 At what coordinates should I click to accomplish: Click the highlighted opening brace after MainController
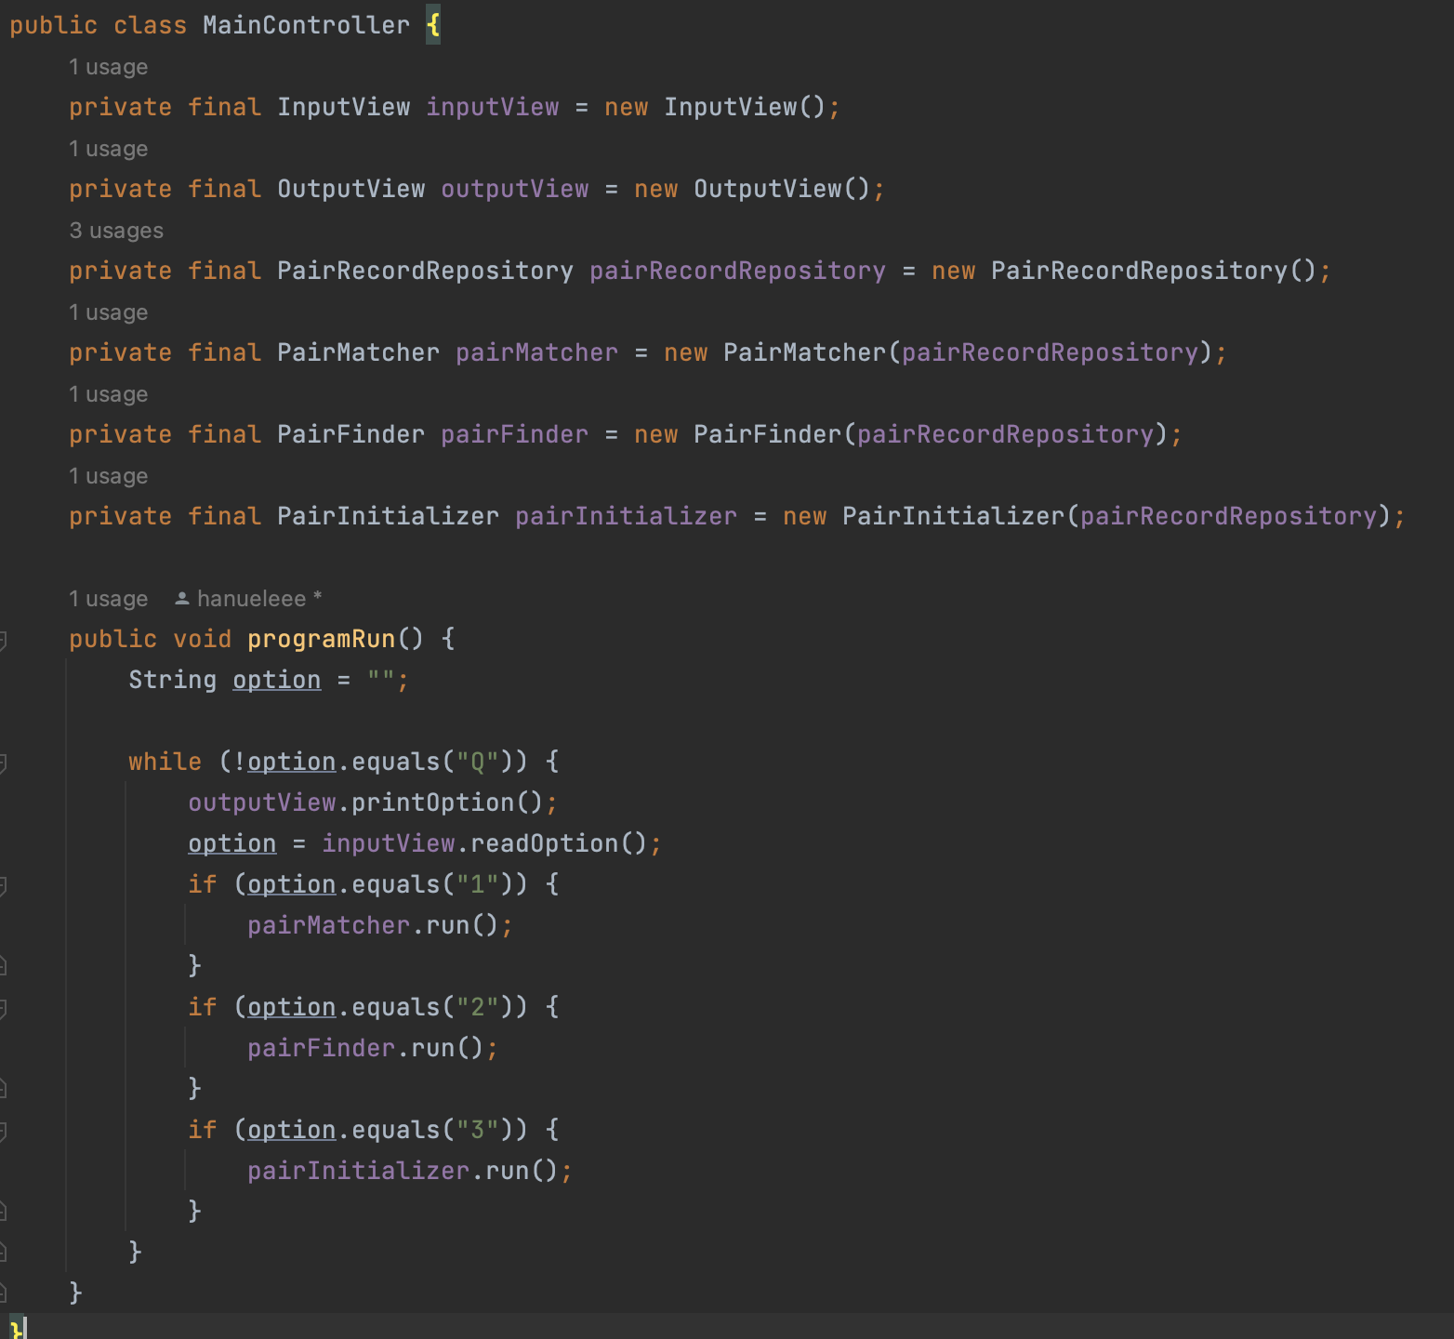[x=433, y=25]
